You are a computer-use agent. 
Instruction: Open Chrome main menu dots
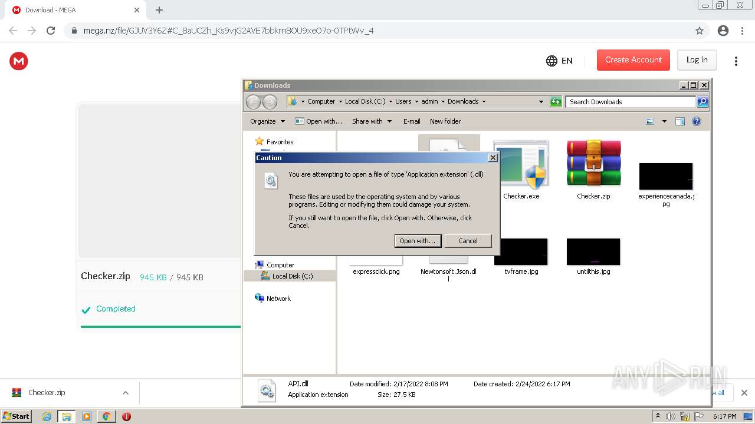click(742, 31)
